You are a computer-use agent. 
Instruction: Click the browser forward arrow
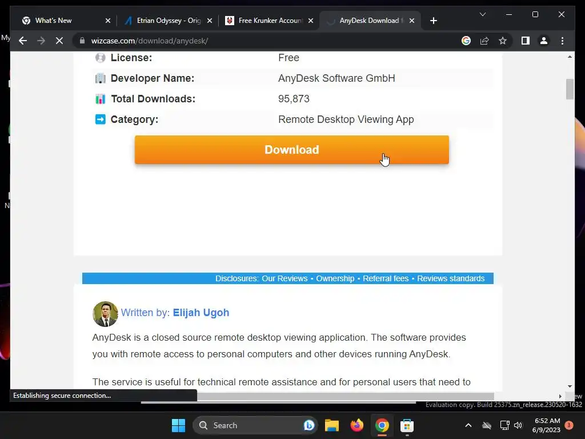click(41, 41)
